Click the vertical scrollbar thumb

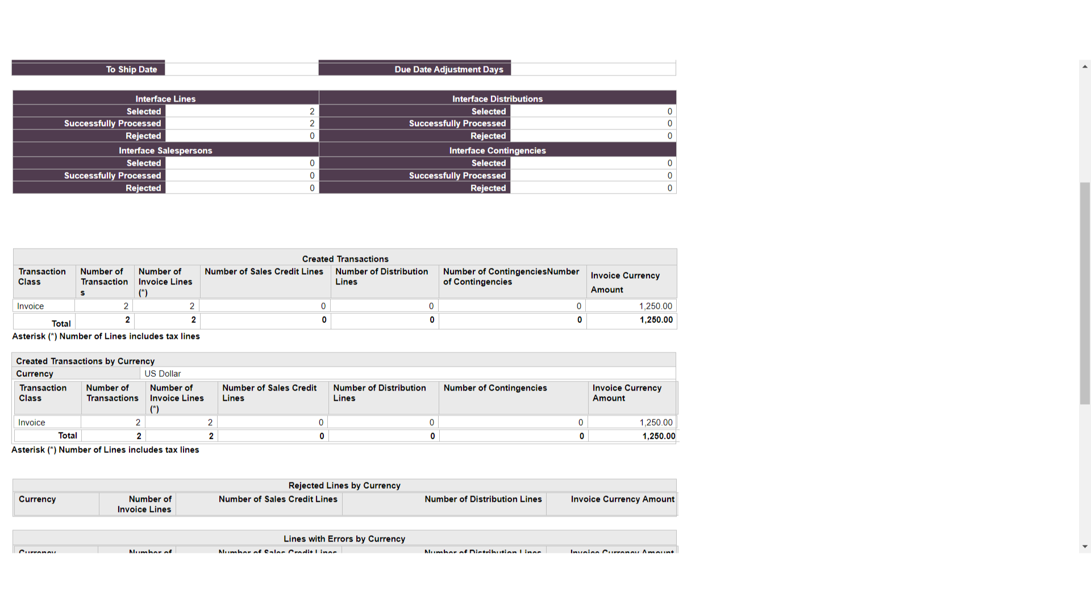click(x=1085, y=293)
